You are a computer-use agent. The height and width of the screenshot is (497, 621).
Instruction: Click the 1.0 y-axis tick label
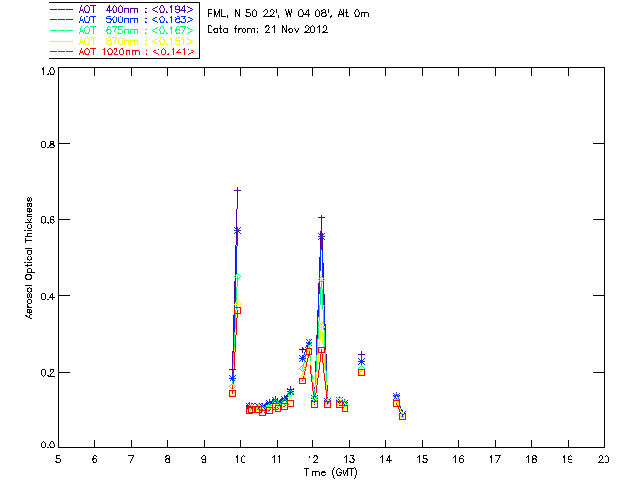pos(48,71)
